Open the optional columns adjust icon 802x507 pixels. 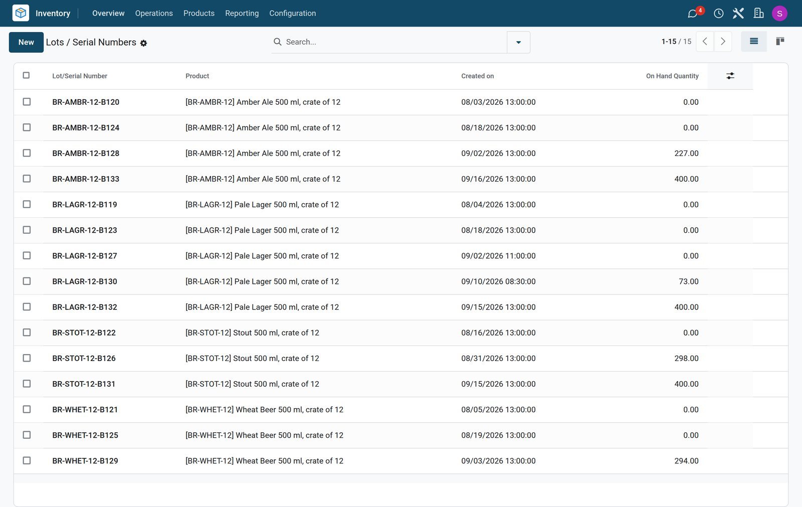tap(730, 76)
